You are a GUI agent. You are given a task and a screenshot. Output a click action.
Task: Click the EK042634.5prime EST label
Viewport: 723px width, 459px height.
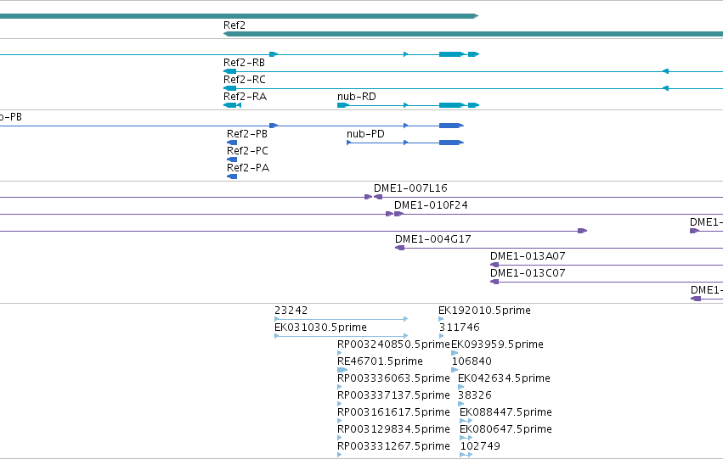coord(504,379)
